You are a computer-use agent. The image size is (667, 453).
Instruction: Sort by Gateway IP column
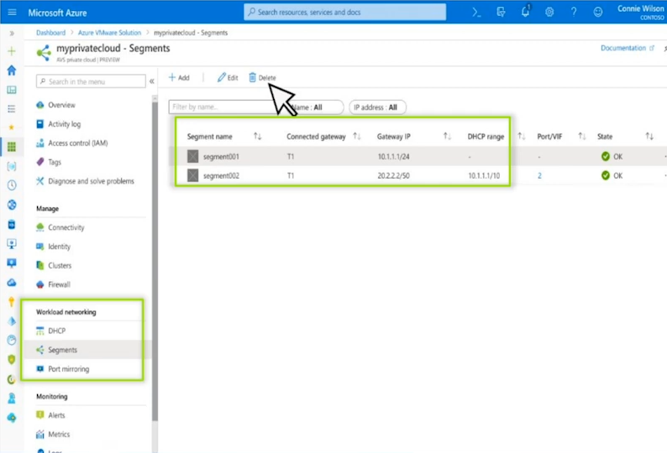point(447,137)
